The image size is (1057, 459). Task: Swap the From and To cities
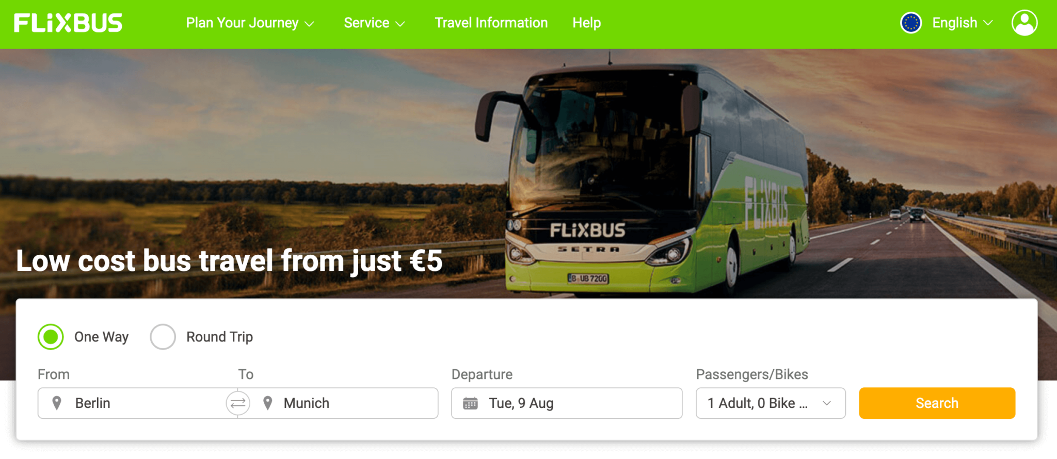238,403
